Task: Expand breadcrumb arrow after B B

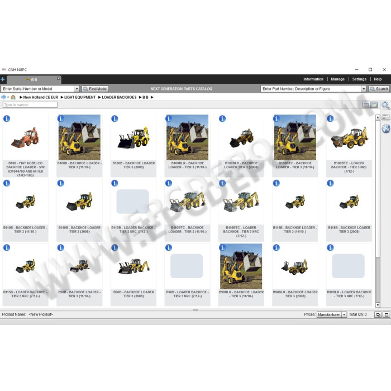Action: pos(152,97)
